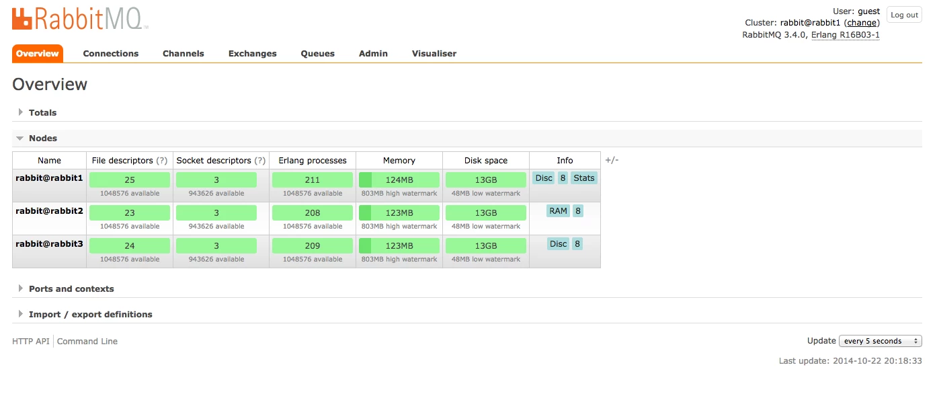Open the Update interval dropdown

[x=881, y=341]
